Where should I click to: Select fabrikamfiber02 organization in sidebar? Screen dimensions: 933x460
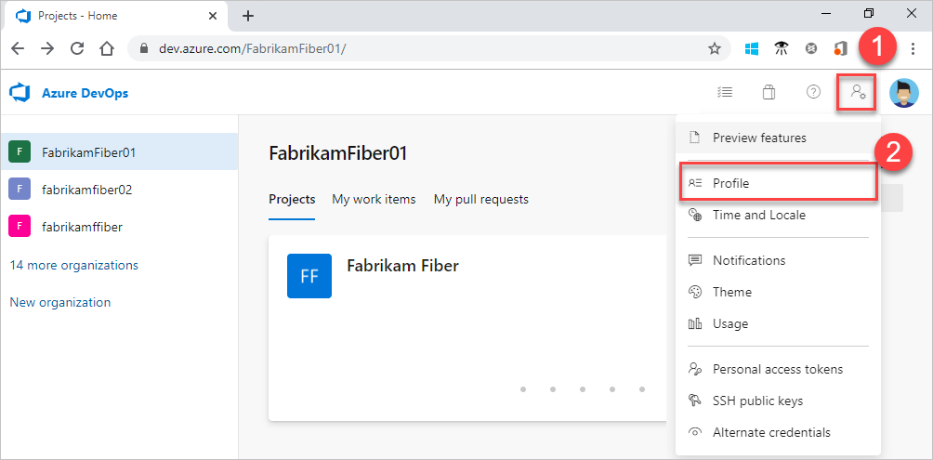coord(86,190)
